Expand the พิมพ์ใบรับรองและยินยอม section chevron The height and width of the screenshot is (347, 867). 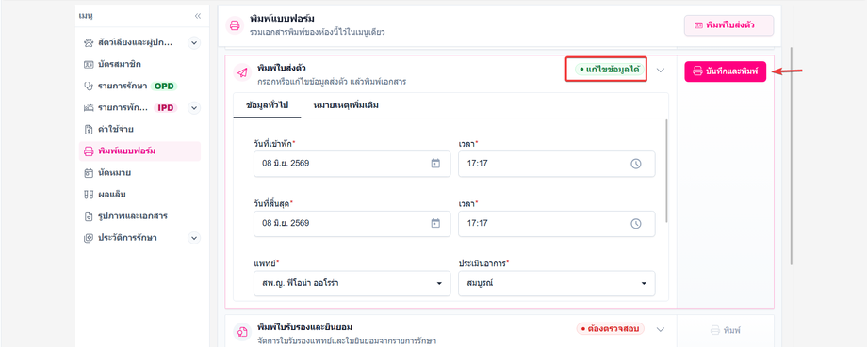click(x=661, y=329)
